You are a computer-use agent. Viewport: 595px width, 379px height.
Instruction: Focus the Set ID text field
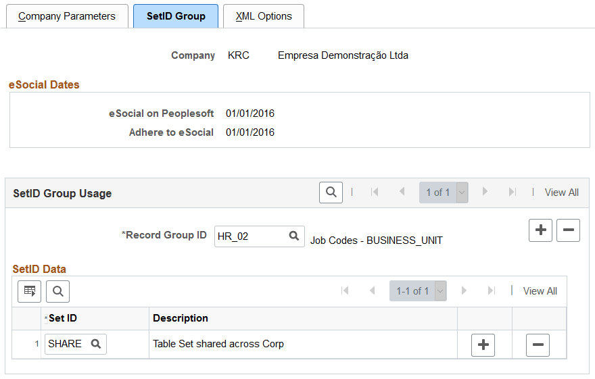[x=66, y=344]
